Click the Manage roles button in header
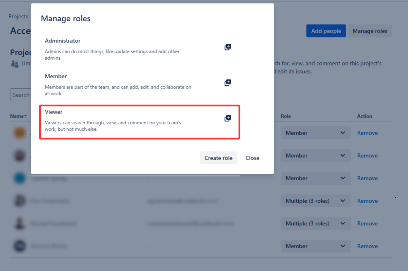Viewport: 408px width, 271px height. tap(370, 31)
